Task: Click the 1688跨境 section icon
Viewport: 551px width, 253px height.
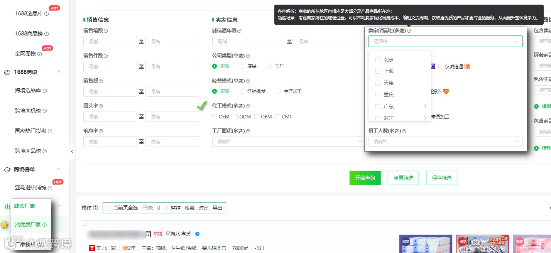Action: click(7, 73)
